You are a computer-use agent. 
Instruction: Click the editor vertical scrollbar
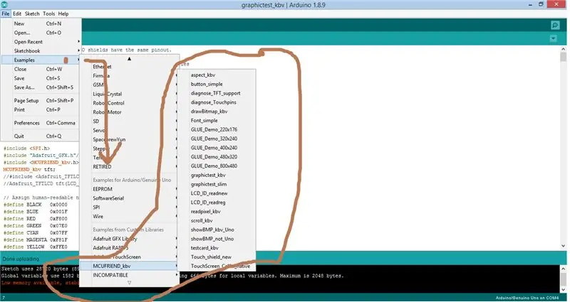click(x=563, y=147)
